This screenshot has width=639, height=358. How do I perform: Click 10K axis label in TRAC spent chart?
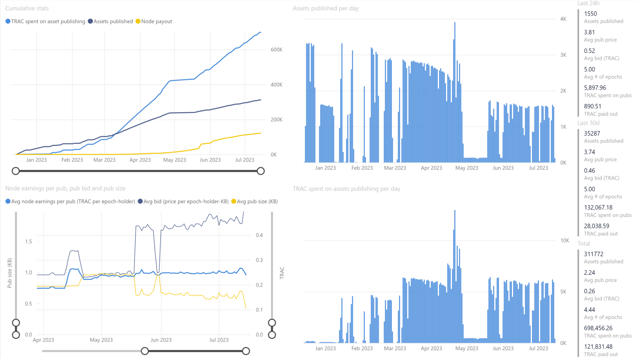click(x=565, y=241)
